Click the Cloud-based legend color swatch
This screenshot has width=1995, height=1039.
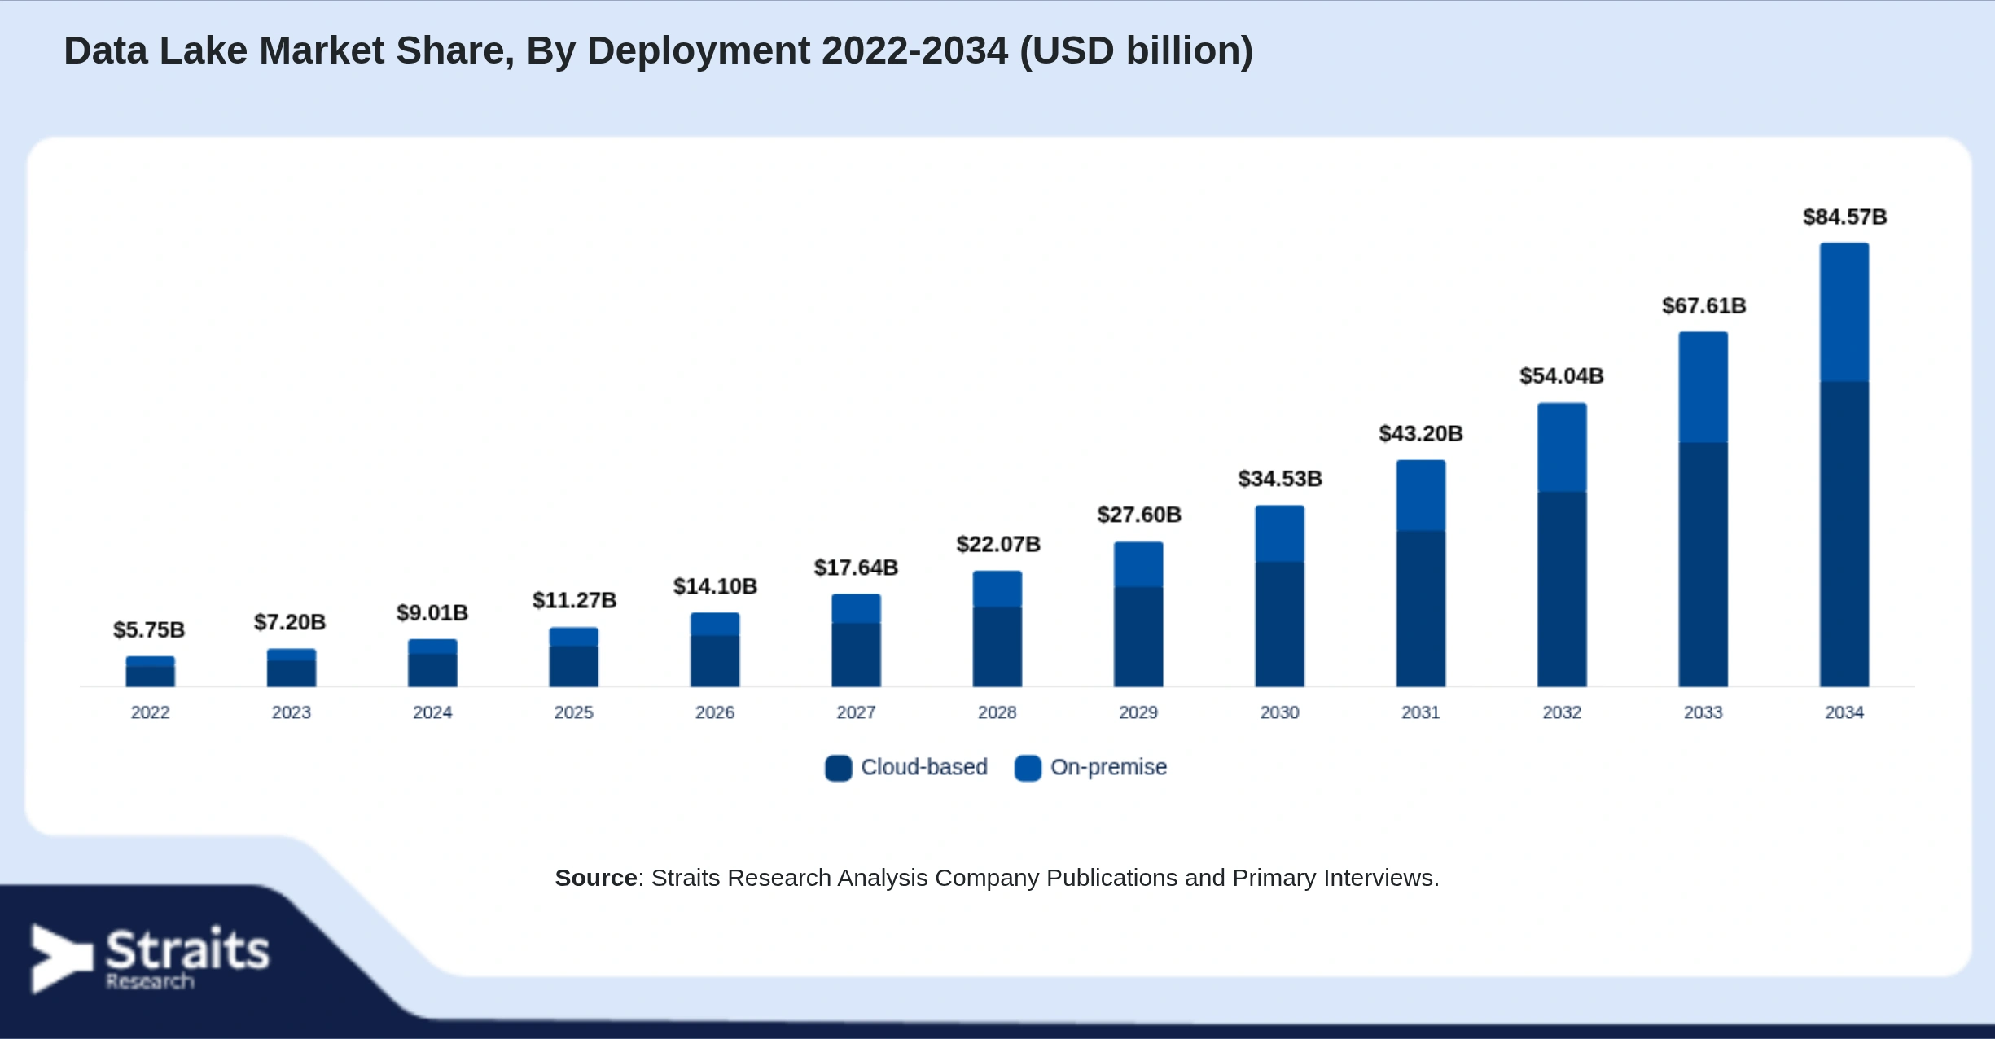(x=838, y=768)
